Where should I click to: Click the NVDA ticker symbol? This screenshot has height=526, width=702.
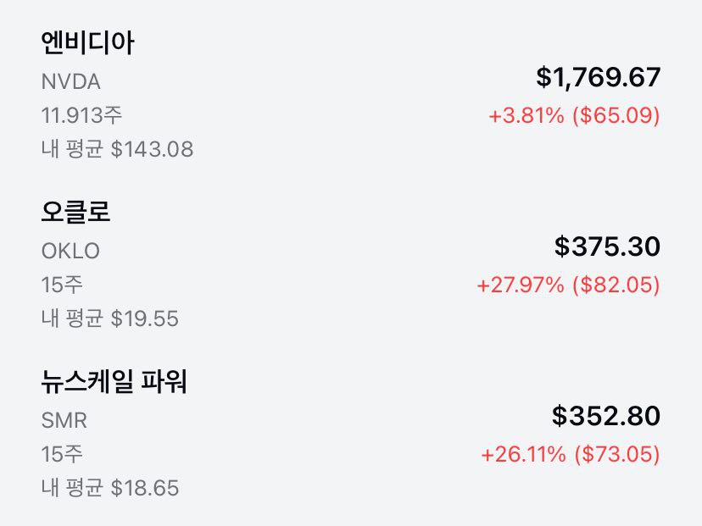click(x=71, y=82)
